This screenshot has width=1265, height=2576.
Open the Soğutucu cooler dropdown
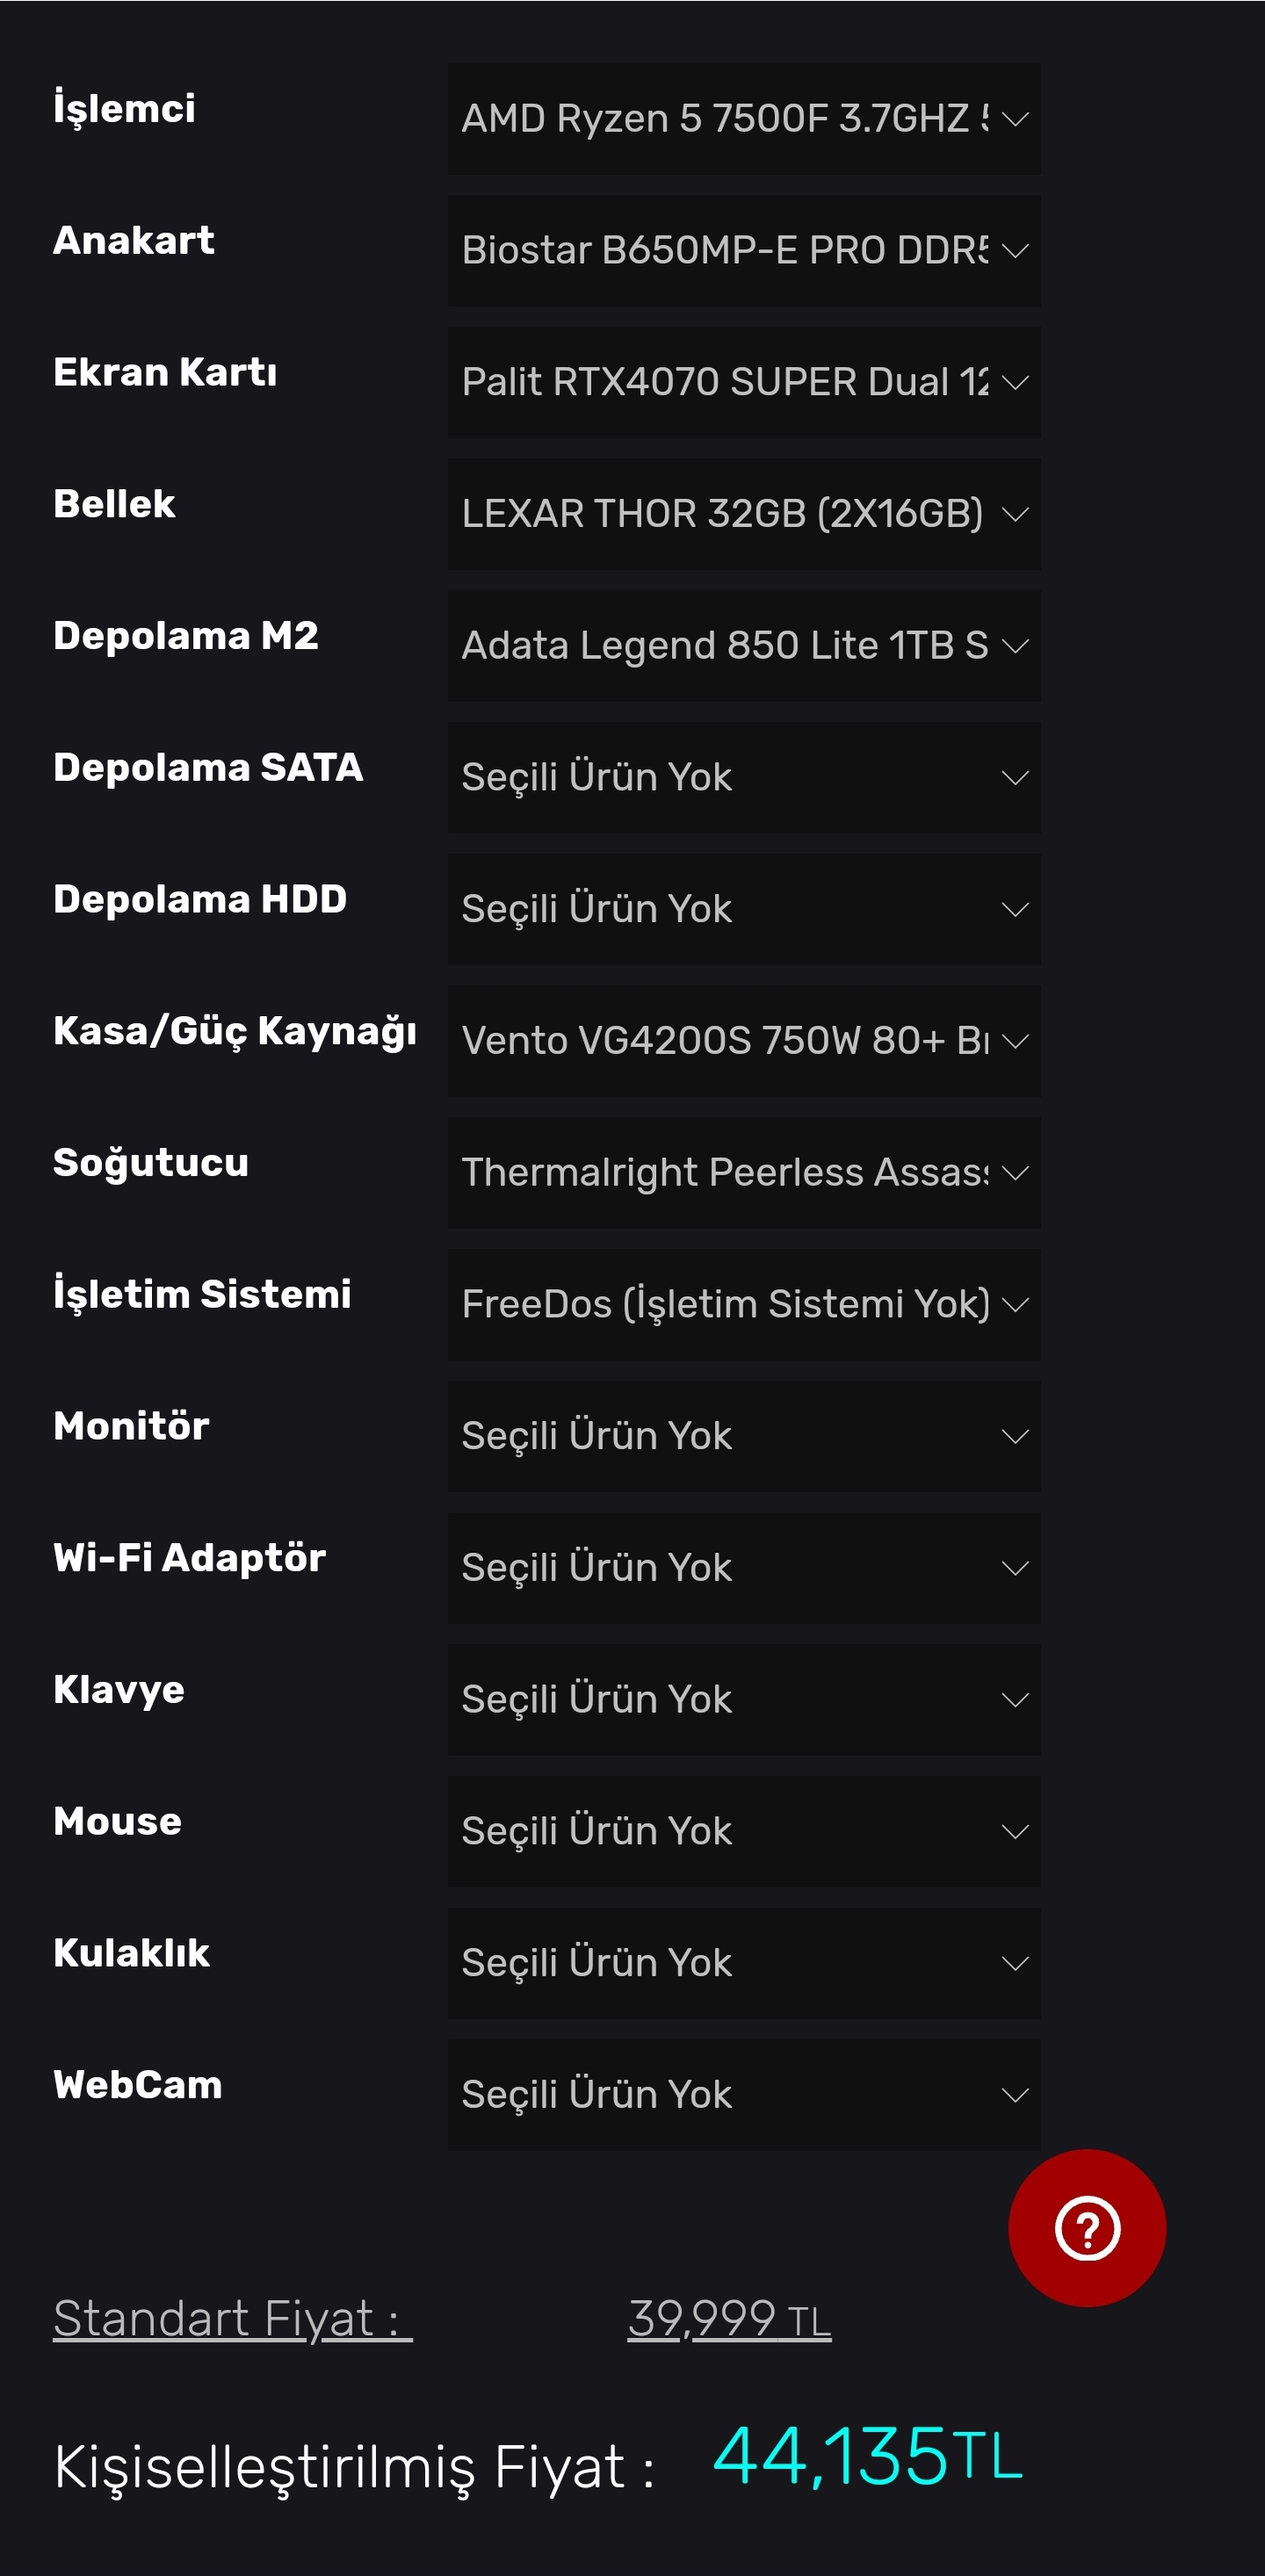(743, 1173)
